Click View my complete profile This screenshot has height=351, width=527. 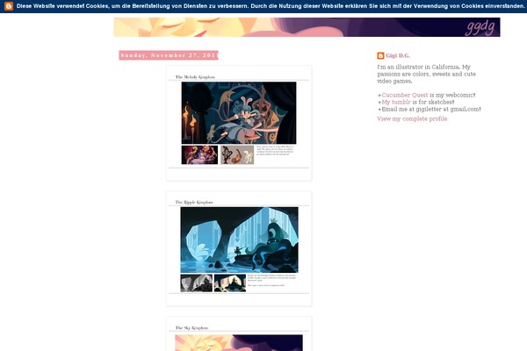point(412,119)
